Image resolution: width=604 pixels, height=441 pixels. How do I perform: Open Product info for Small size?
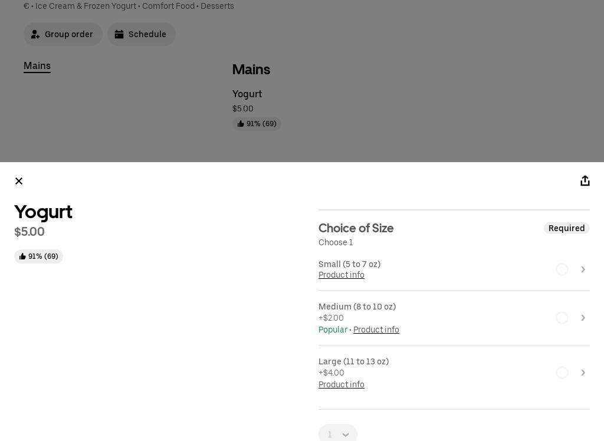click(342, 275)
